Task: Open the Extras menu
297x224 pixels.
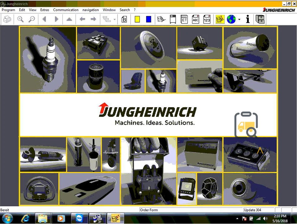Action: 45,10
